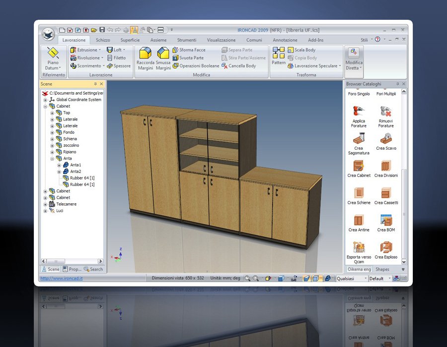
Task: Open the Crea Cabinet catalog item
Action: click(359, 166)
